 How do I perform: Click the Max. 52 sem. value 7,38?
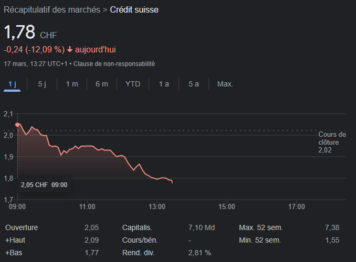click(332, 227)
